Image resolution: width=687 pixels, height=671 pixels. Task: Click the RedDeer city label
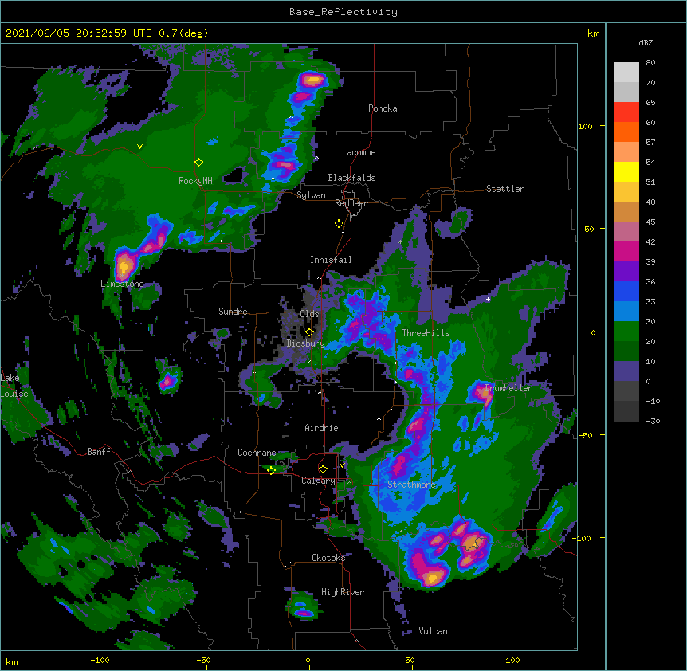click(x=351, y=203)
